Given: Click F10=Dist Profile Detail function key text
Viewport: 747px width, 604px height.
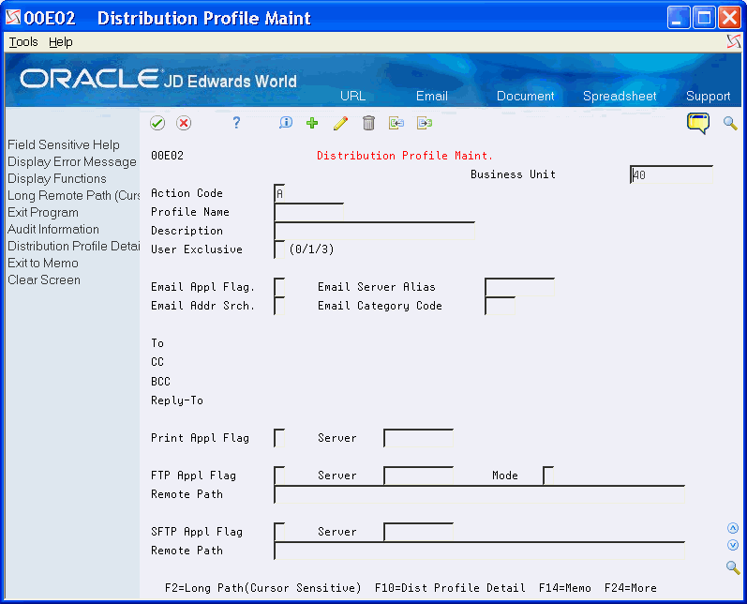Looking at the screenshot, I should [x=450, y=588].
